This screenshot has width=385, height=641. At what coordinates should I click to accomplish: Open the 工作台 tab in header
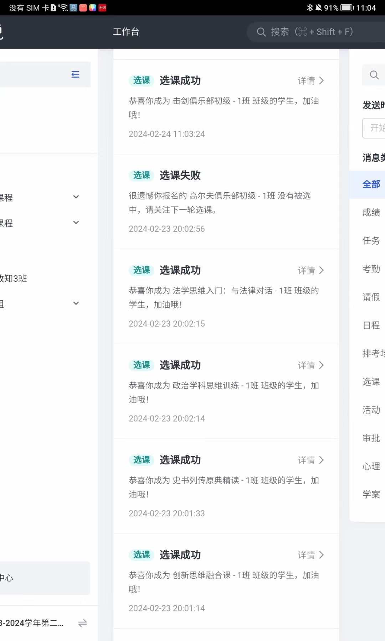tap(126, 32)
